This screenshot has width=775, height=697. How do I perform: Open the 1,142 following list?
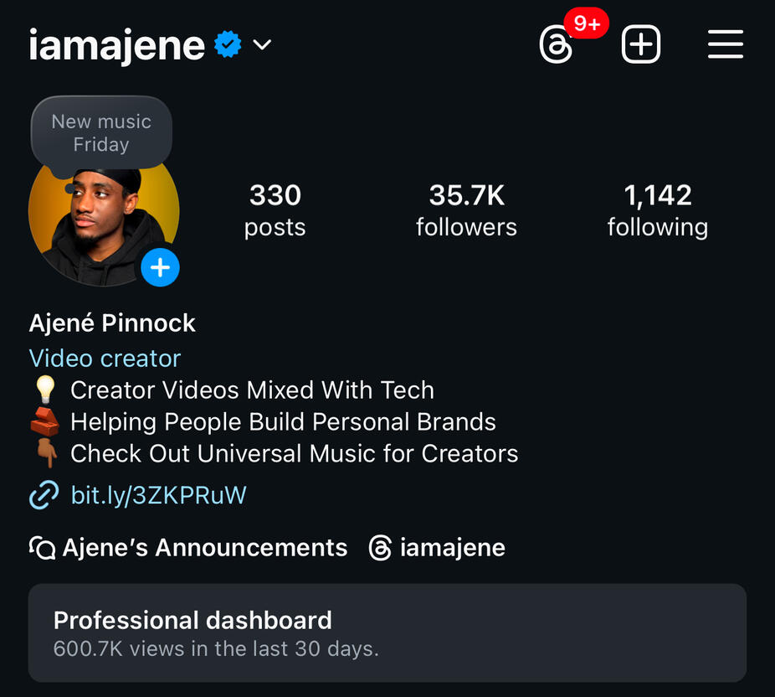657,210
